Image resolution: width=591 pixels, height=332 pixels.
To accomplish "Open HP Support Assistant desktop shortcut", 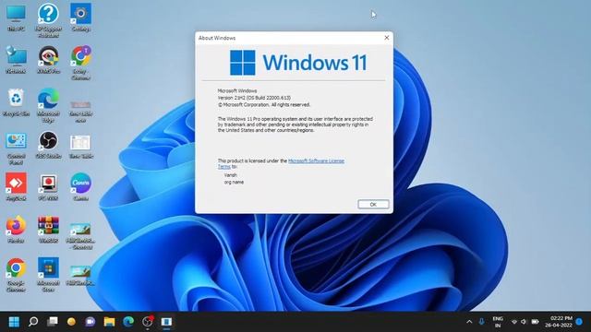I will (48, 20).
